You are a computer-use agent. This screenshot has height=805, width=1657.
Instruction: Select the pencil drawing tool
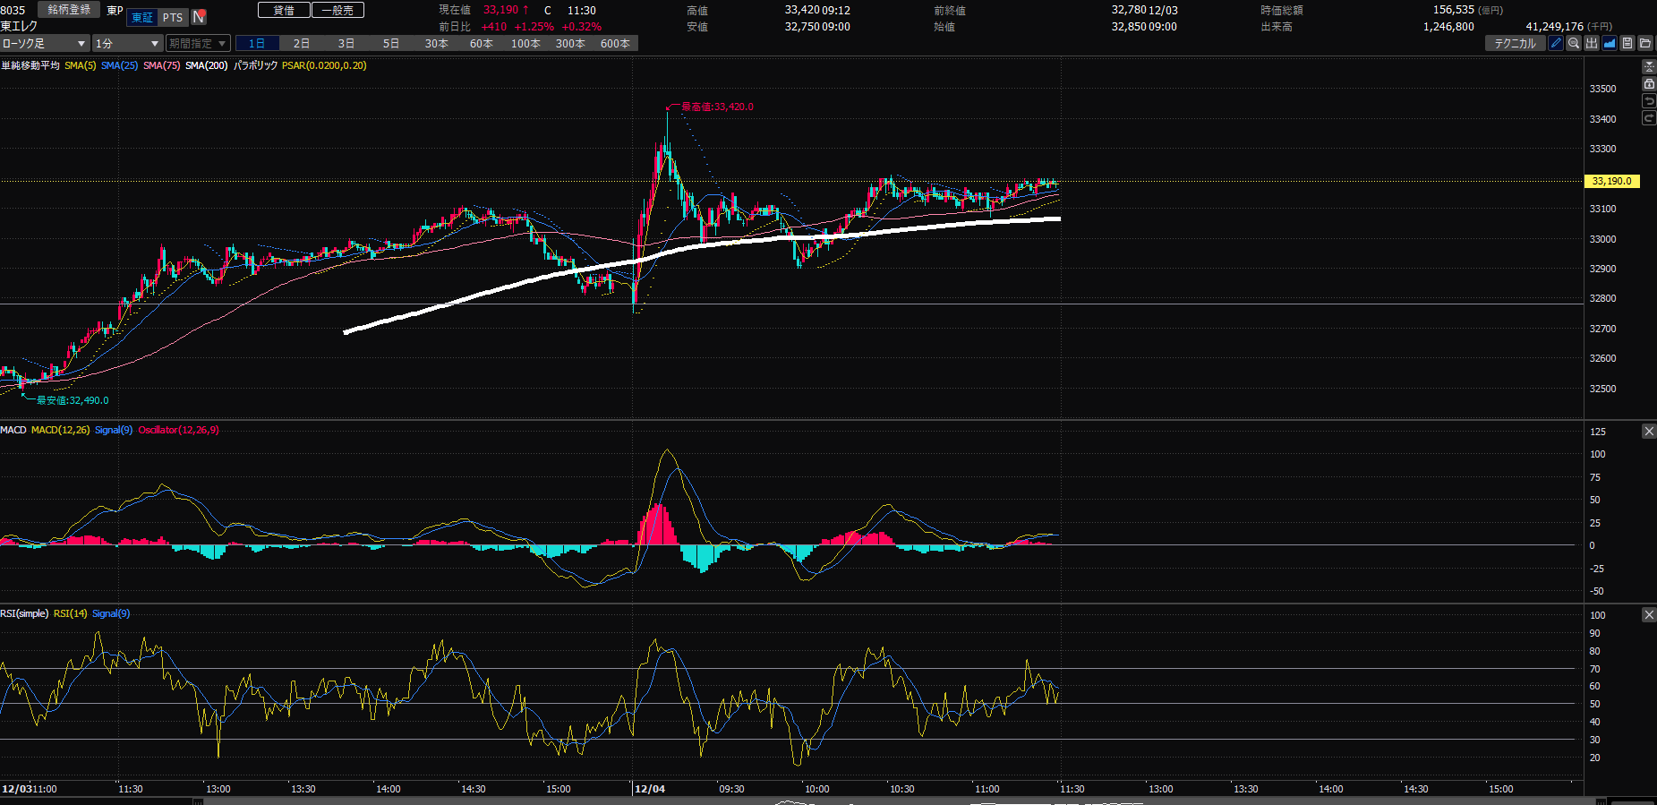[x=1556, y=43]
